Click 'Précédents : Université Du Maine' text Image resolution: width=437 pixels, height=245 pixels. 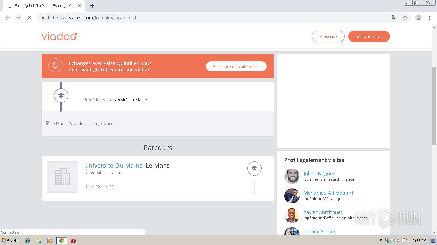point(115,100)
